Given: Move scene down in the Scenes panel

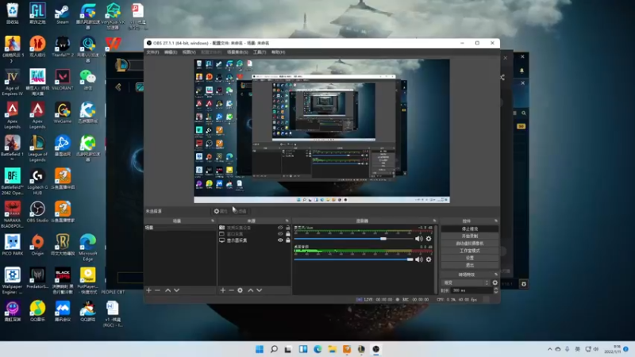Looking at the screenshot, I should point(176,290).
